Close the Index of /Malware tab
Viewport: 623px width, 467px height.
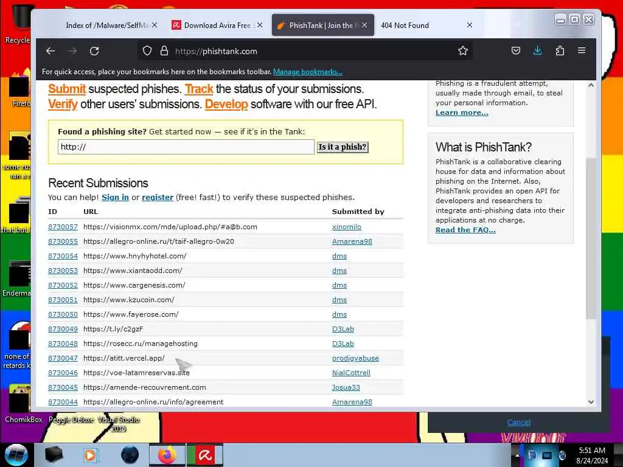[155, 25]
